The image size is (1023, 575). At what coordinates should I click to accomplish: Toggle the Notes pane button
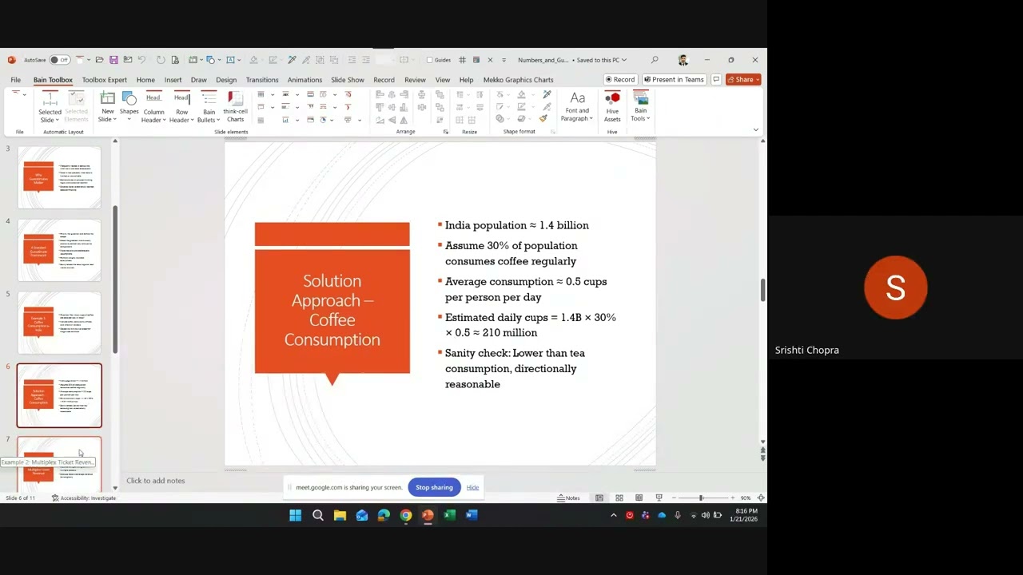coord(568,498)
